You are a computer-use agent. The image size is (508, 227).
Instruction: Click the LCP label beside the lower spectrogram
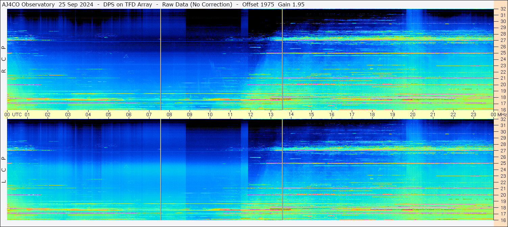coord(4,170)
